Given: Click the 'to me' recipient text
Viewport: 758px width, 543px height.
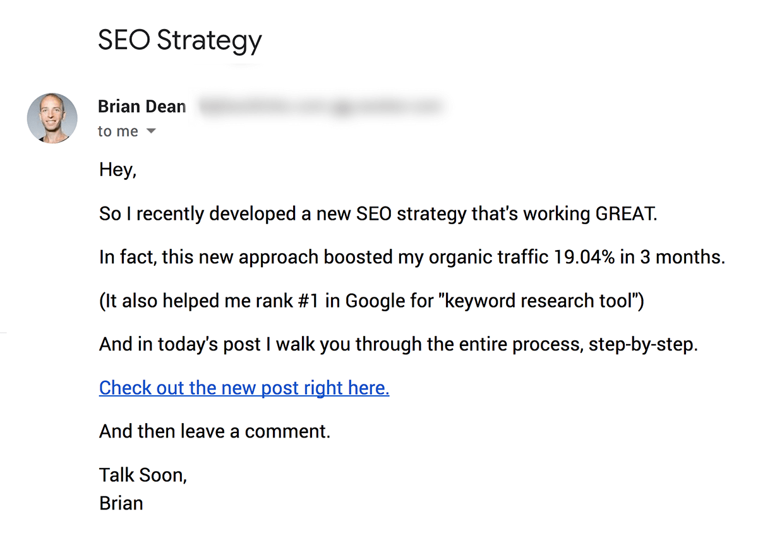Looking at the screenshot, I should coord(118,131).
